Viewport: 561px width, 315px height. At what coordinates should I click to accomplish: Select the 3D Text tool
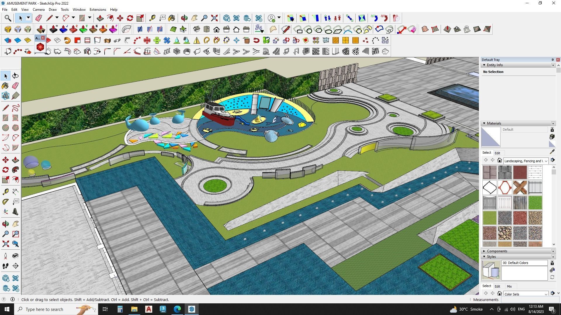pos(15,212)
